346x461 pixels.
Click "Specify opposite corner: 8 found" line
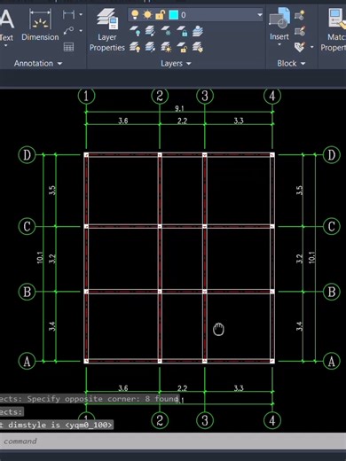(103, 399)
